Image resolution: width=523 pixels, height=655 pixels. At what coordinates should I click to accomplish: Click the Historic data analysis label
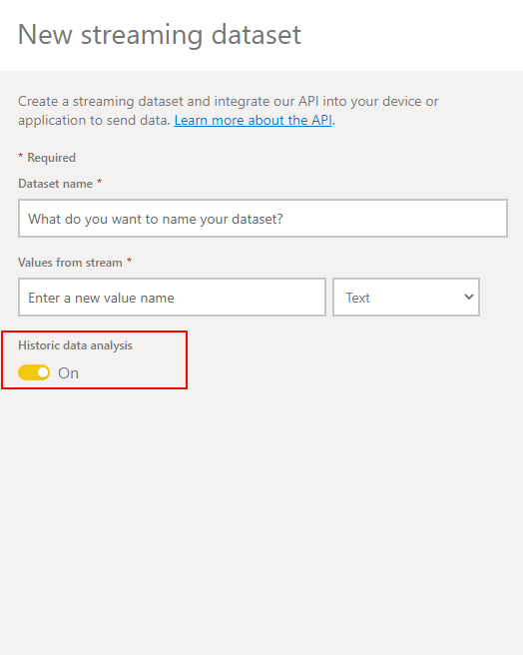point(75,345)
